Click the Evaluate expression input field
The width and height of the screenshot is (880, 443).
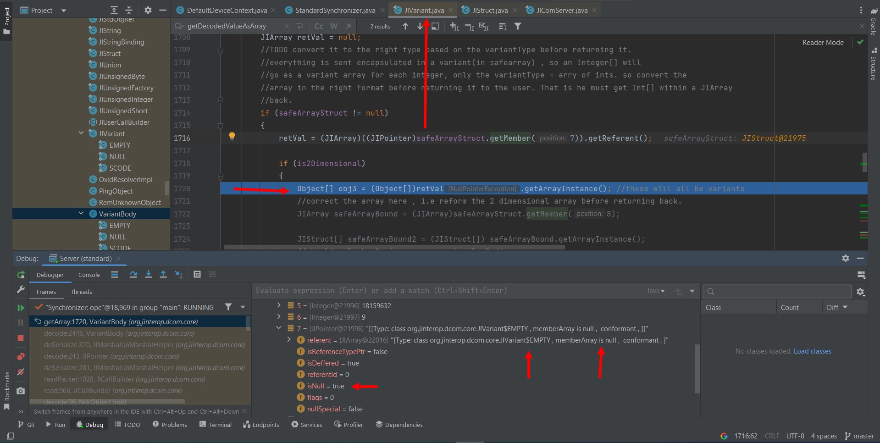(x=413, y=290)
